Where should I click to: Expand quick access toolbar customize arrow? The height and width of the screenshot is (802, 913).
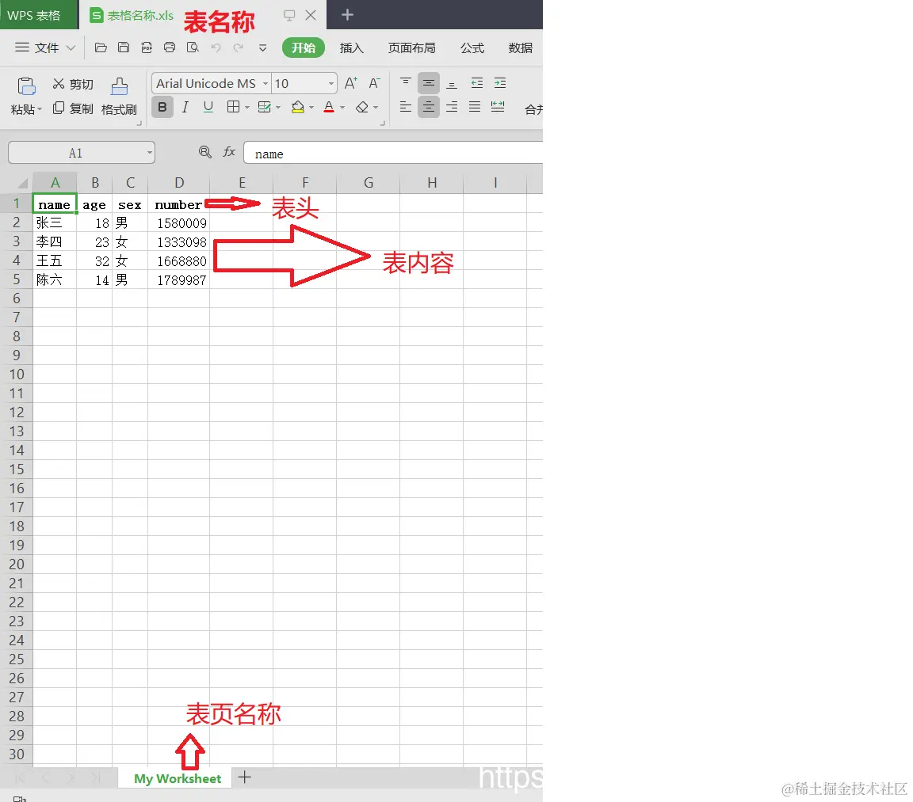point(262,48)
